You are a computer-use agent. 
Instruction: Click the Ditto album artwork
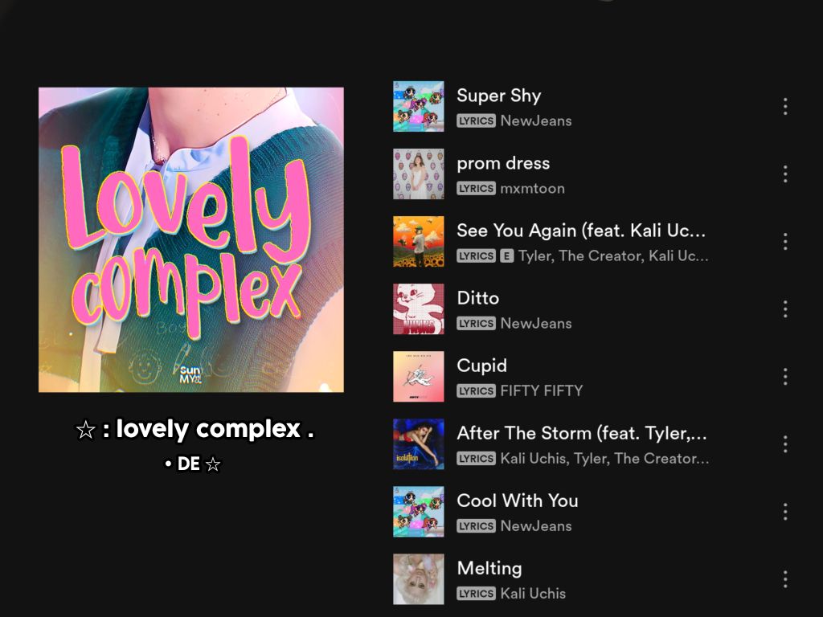click(x=418, y=309)
